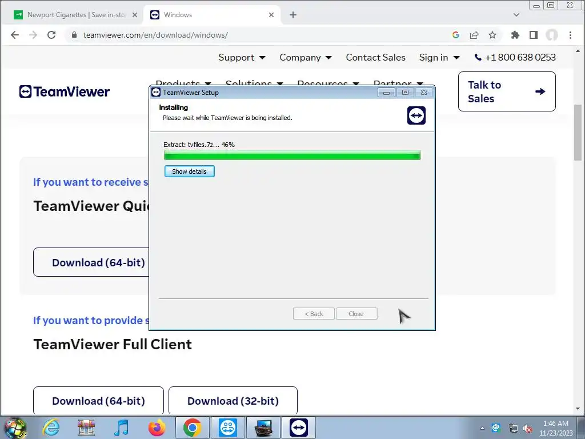Launch Internet Explorer from taskbar
585x439 pixels.
[51, 428]
